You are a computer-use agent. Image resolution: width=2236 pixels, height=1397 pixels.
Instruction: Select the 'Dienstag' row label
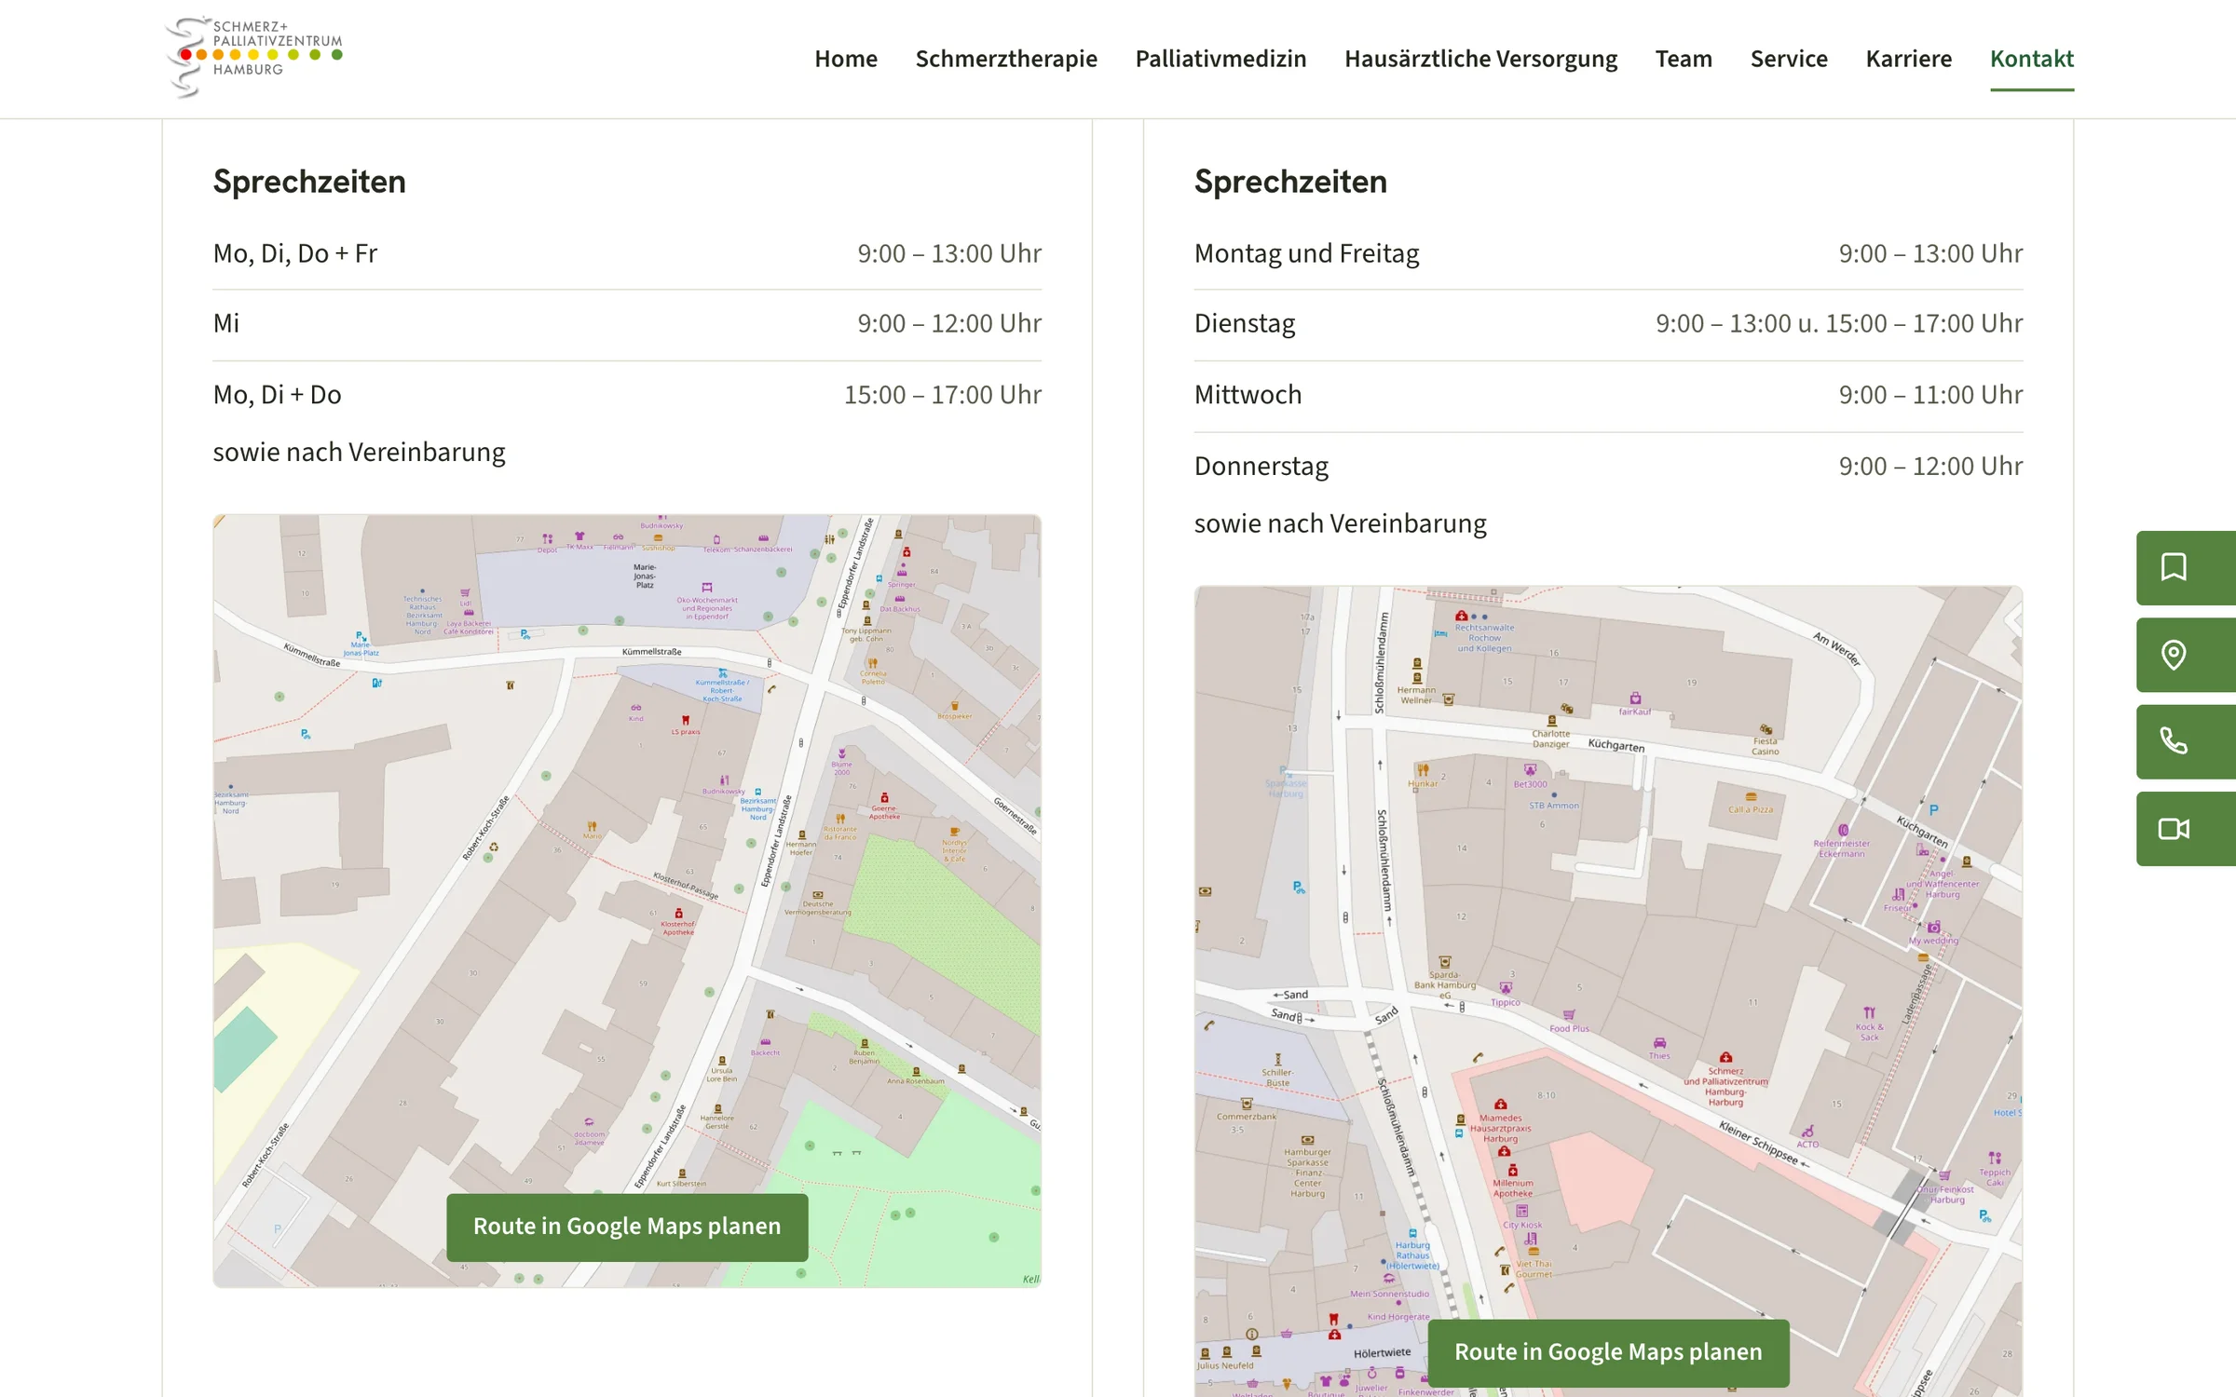pos(1245,324)
